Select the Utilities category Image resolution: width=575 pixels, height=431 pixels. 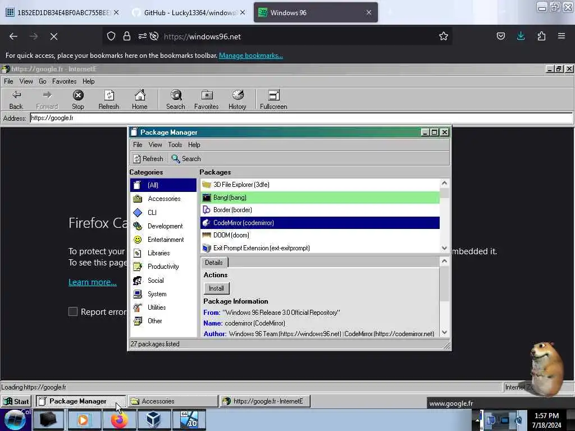pos(163,308)
